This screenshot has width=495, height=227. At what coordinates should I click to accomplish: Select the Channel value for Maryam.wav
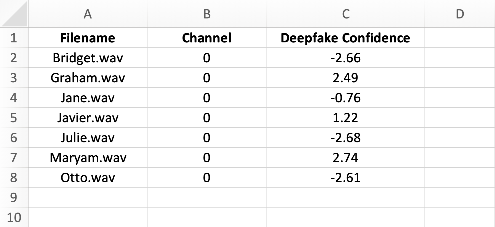pyautogui.click(x=207, y=157)
